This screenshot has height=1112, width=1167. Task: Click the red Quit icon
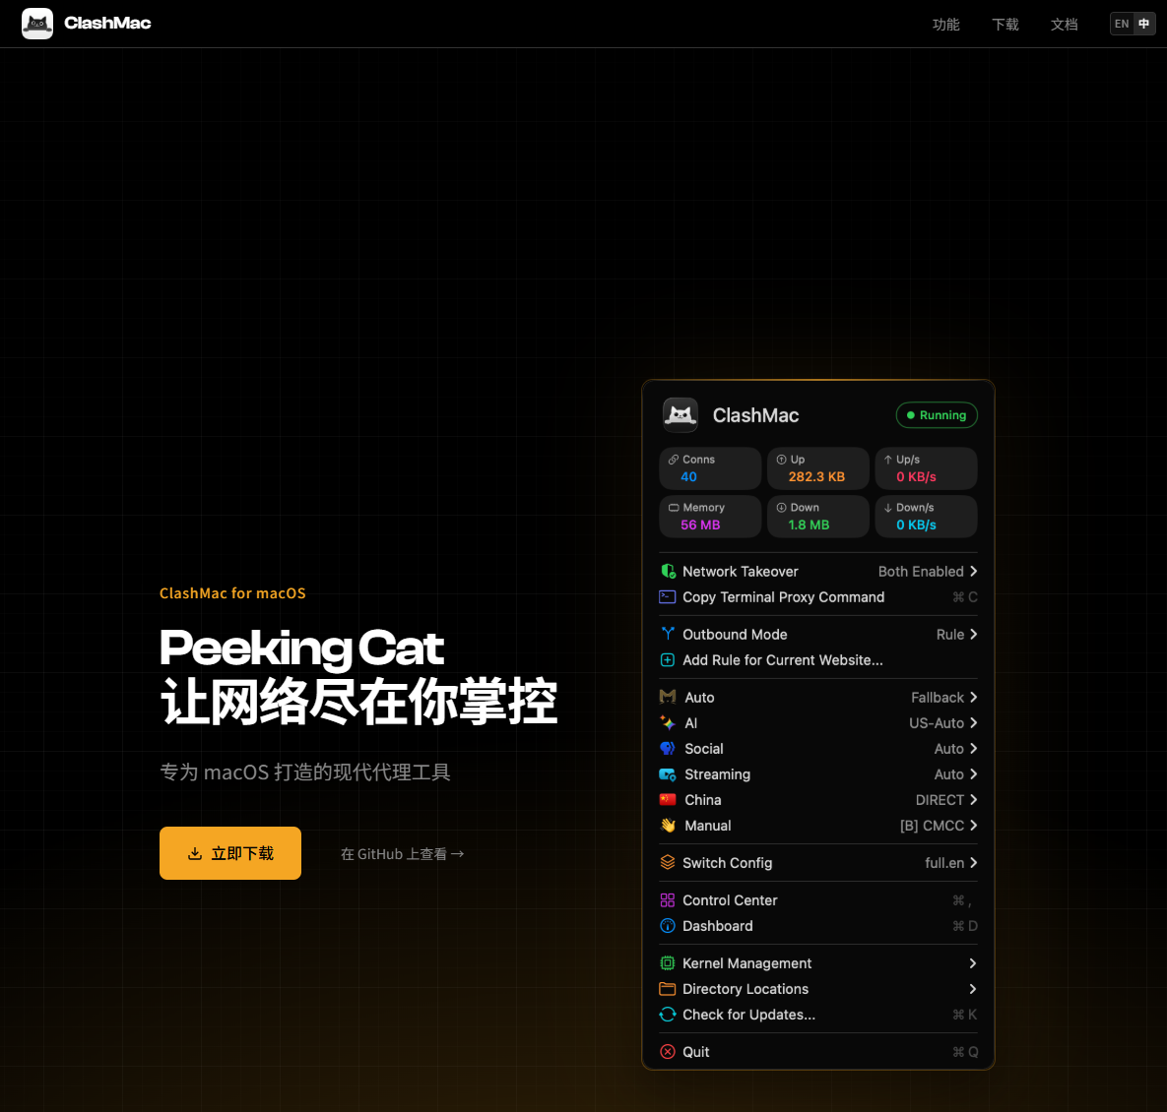(668, 1052)
